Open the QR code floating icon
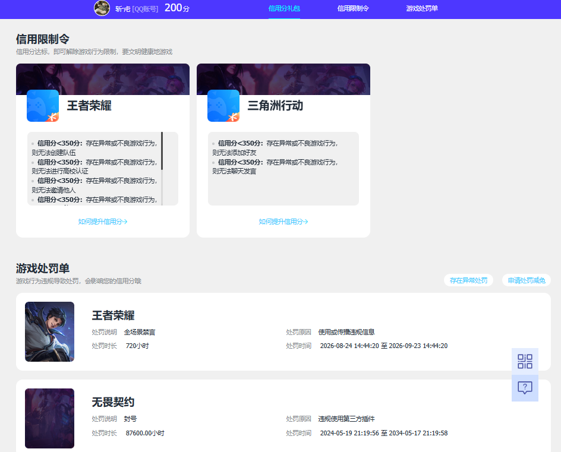 click(x=525, y=362)
